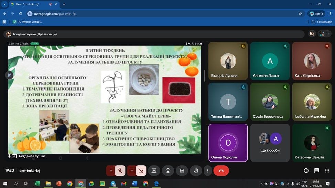Bookmark this page with the star icon
335x188 pixels.
tap(300, 14)
